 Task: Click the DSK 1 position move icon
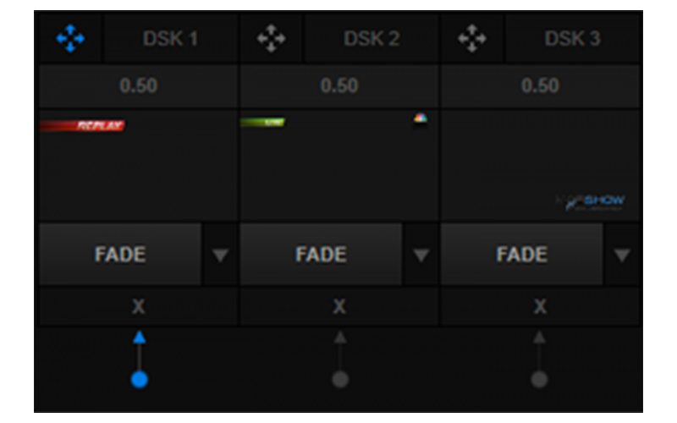70,39
